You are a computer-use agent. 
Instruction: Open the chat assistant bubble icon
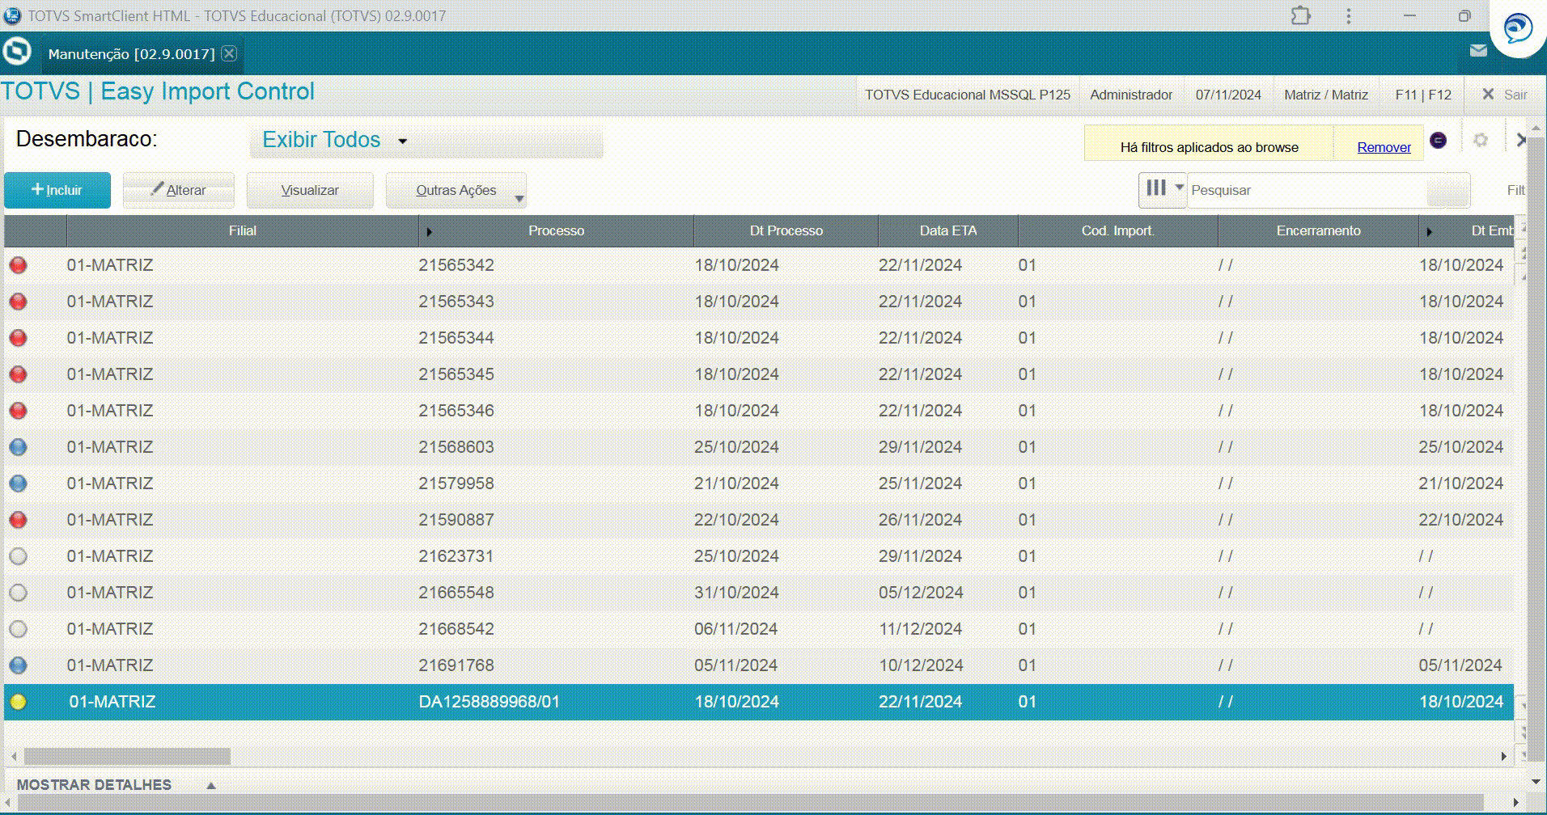1518,29
